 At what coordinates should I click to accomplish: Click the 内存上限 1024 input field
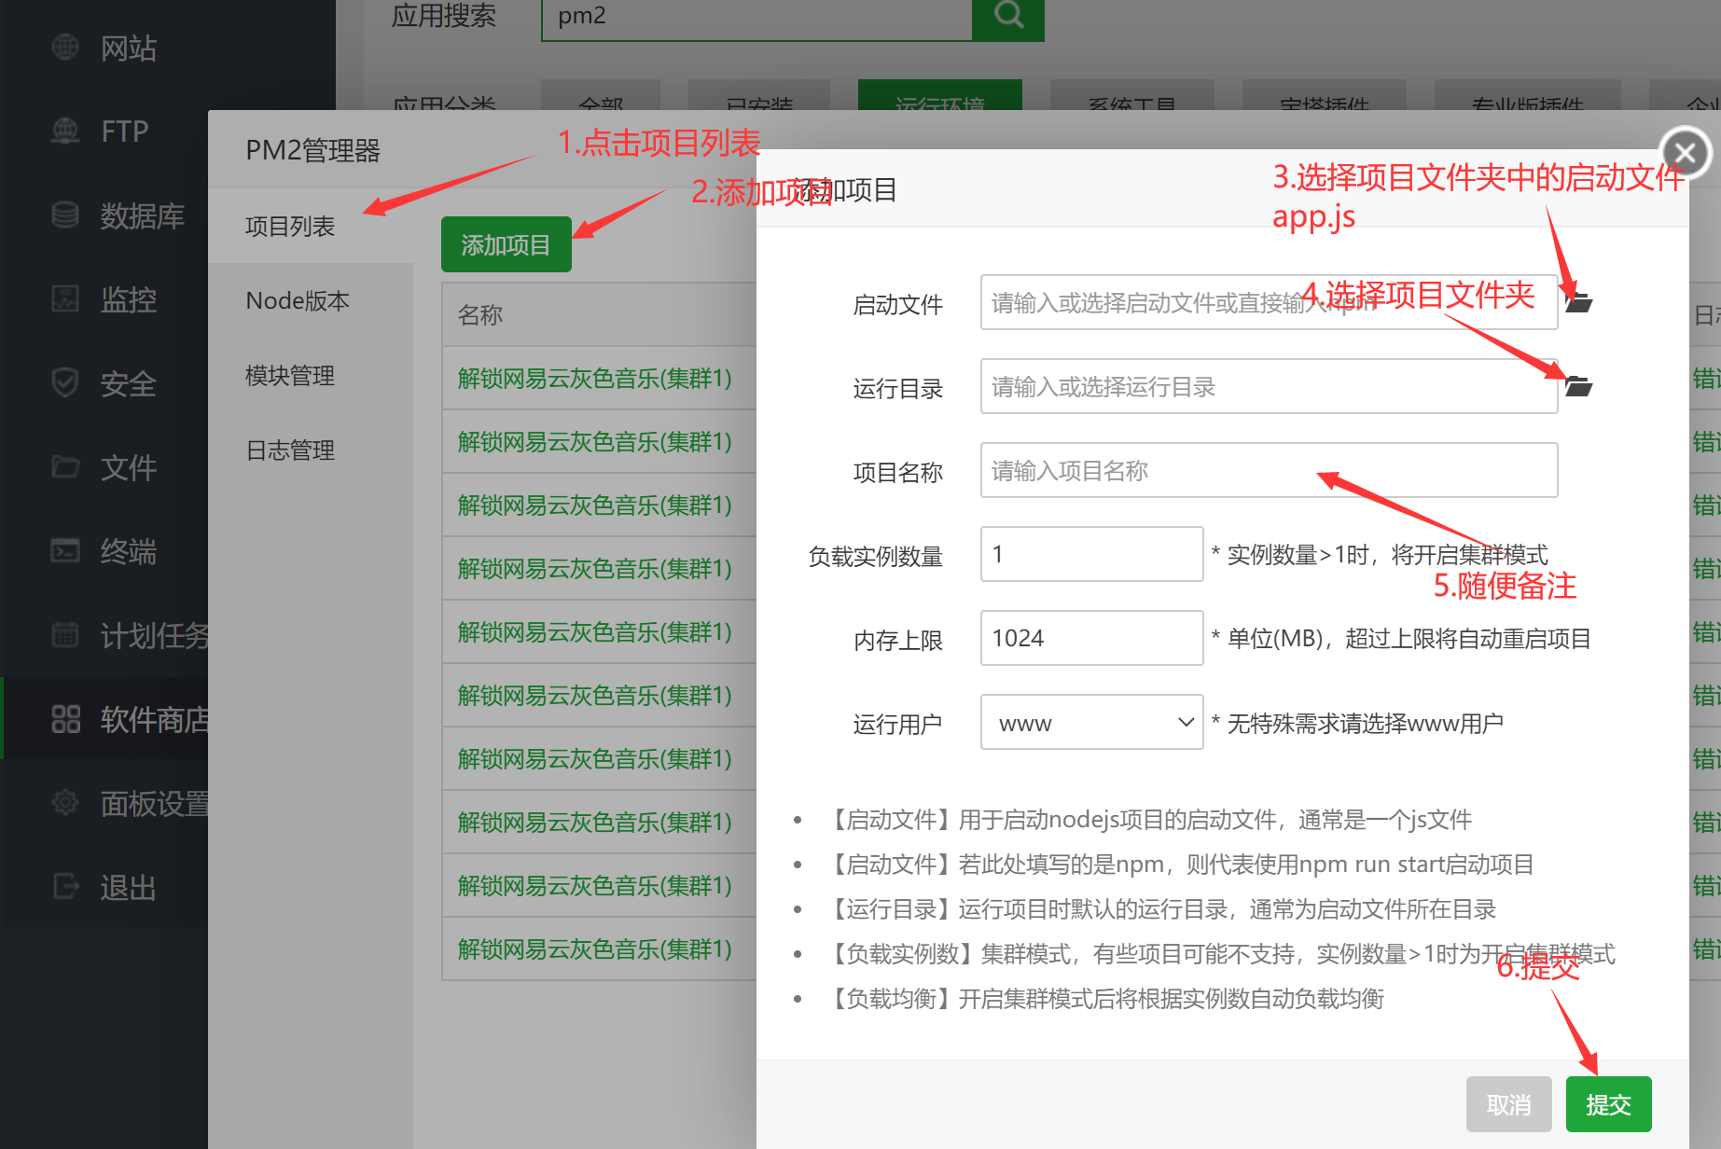1091,638
